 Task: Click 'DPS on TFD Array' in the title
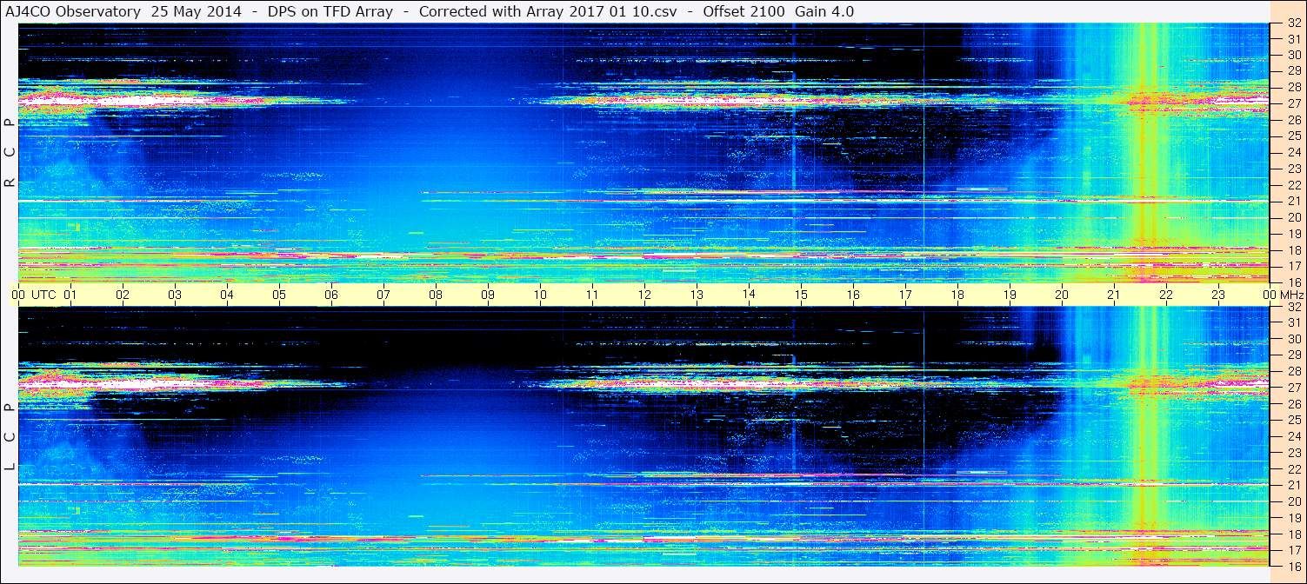point(330,11)
